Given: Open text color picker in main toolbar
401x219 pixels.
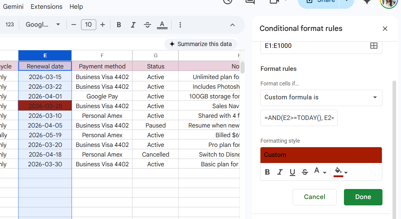Looking at the screenshot, I should click(x=162, y=25).
